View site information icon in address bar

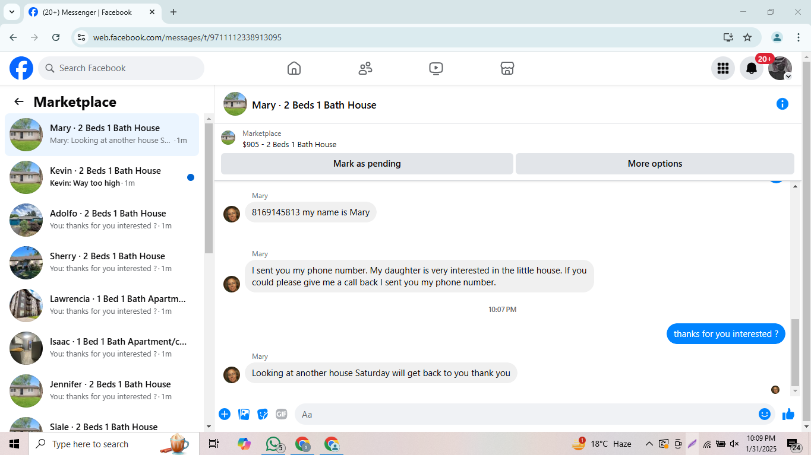pyautogui.click(x=82, y=37)
